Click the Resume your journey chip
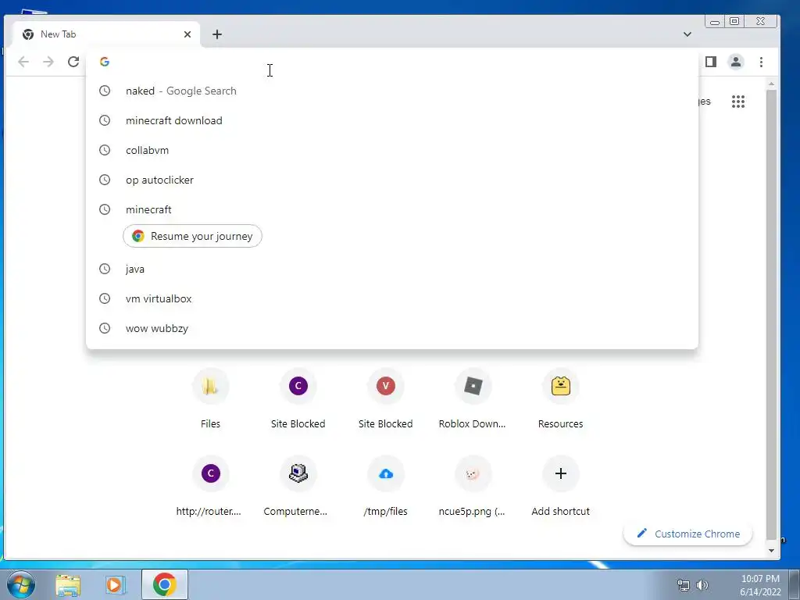800x600 pixels. pyautogui.click(x=192, y=236)
